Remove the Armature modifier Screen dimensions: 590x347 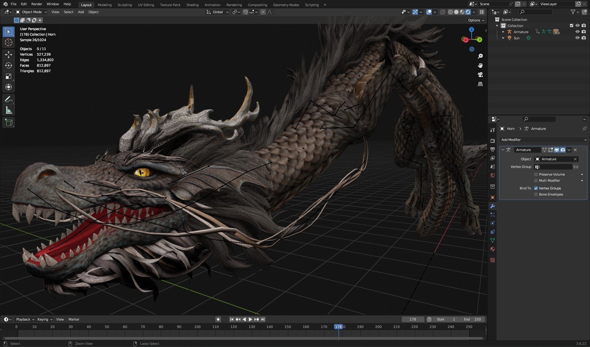coord(575,150)
